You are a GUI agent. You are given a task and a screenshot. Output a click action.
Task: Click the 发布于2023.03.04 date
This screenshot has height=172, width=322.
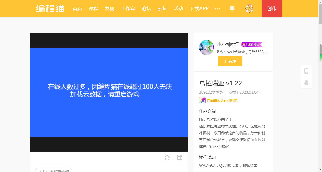point(243,92)
